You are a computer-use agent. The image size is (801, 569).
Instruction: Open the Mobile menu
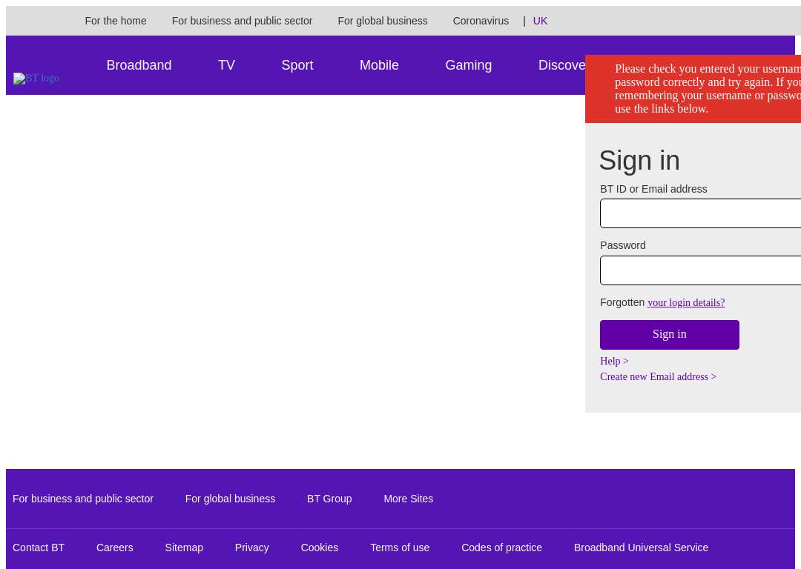coord(379,65)
